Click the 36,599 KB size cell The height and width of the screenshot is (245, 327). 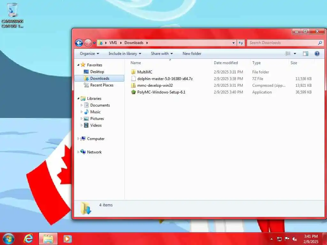tap(303, 92)
